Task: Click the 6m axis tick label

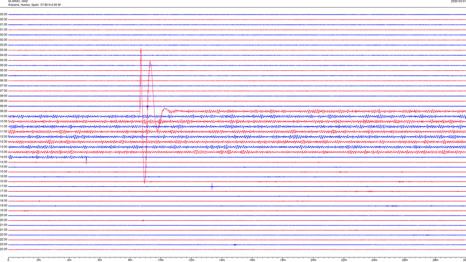Action: [100, 260]
